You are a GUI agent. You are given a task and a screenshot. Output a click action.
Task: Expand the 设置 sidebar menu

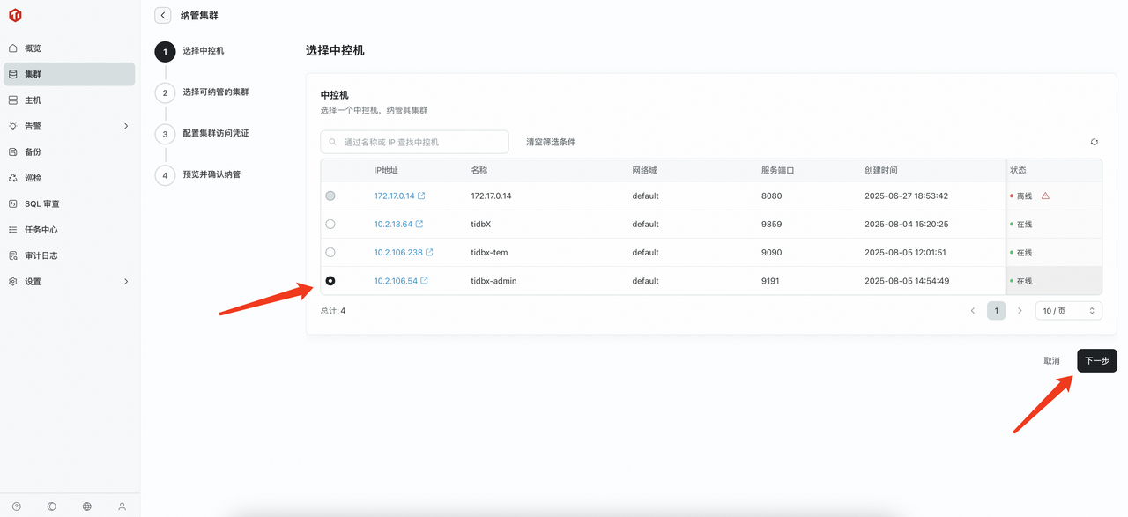69,282
